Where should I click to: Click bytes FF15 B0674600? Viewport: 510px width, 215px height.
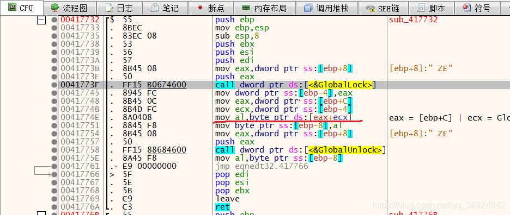coord(155,85)
